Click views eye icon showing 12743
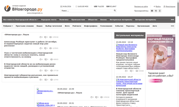Image resolution: width=179 pixels, height=107 pixels. 52,80
